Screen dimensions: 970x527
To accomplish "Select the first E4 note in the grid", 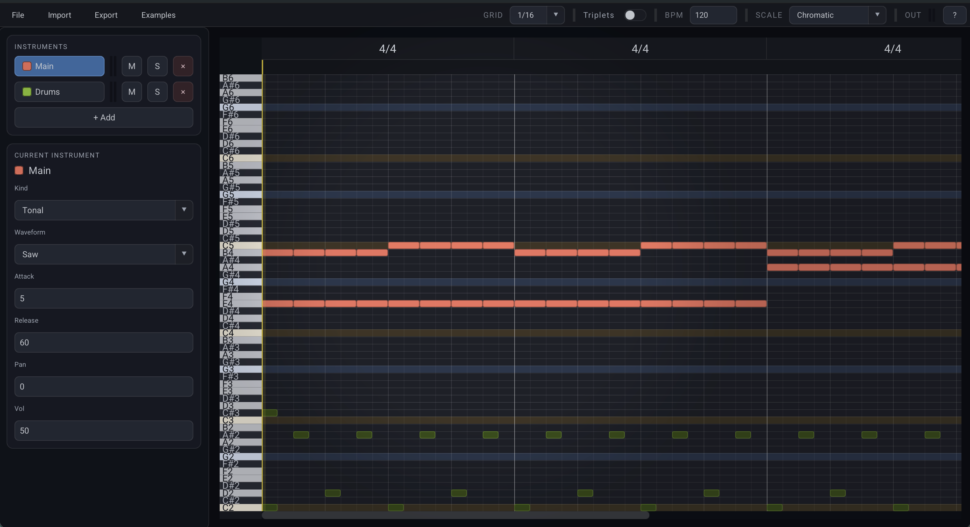I will 278,304.
